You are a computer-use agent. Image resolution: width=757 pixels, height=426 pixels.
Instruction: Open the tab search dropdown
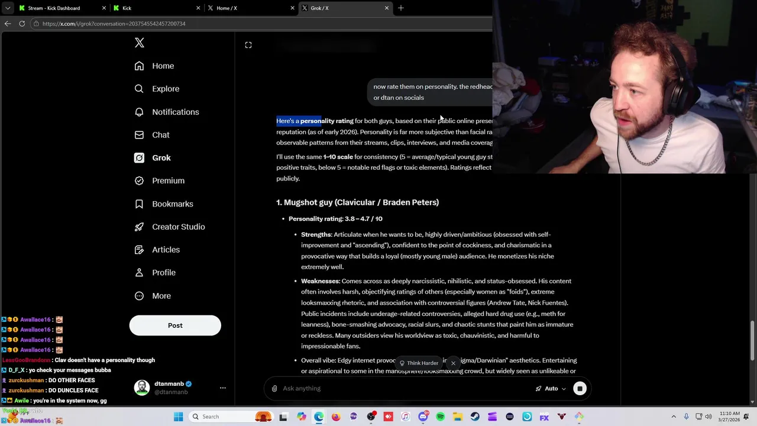click(x=7, y=8)
